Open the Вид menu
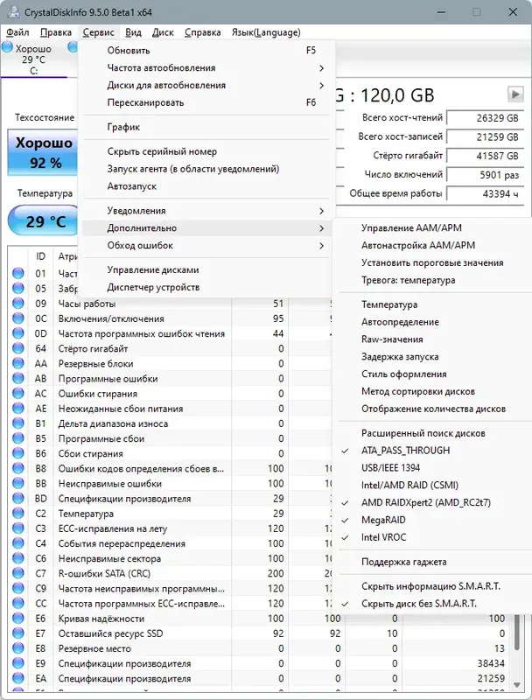532x700 pixels. click(x=133, y=32)
